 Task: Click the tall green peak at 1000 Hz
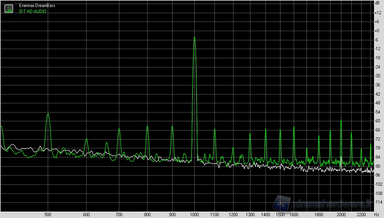click(x=194, y=38)
